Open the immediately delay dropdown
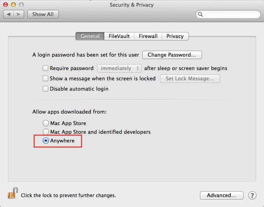264x207 pixels. point(119,68)
